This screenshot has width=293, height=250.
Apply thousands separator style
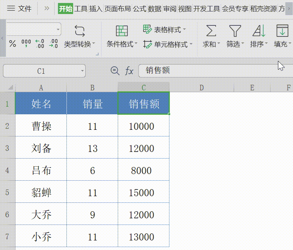[26, 44]
